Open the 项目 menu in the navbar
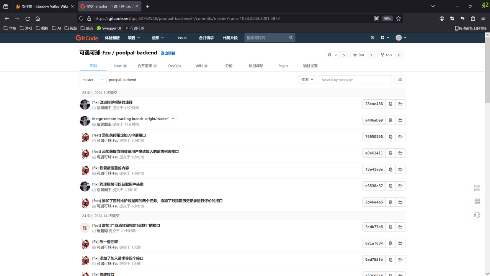The height and width of the screenshot is (276, 490). point(134,38)
